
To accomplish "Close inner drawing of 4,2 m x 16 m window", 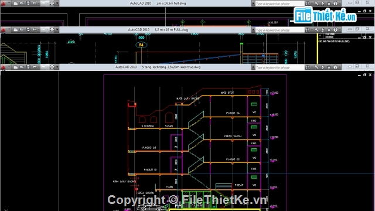I will 370,38.
